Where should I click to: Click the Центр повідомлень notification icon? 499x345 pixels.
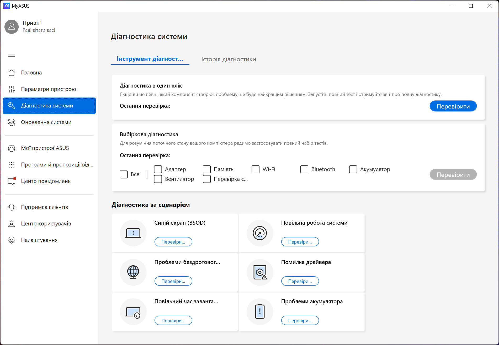coord(12,181)
